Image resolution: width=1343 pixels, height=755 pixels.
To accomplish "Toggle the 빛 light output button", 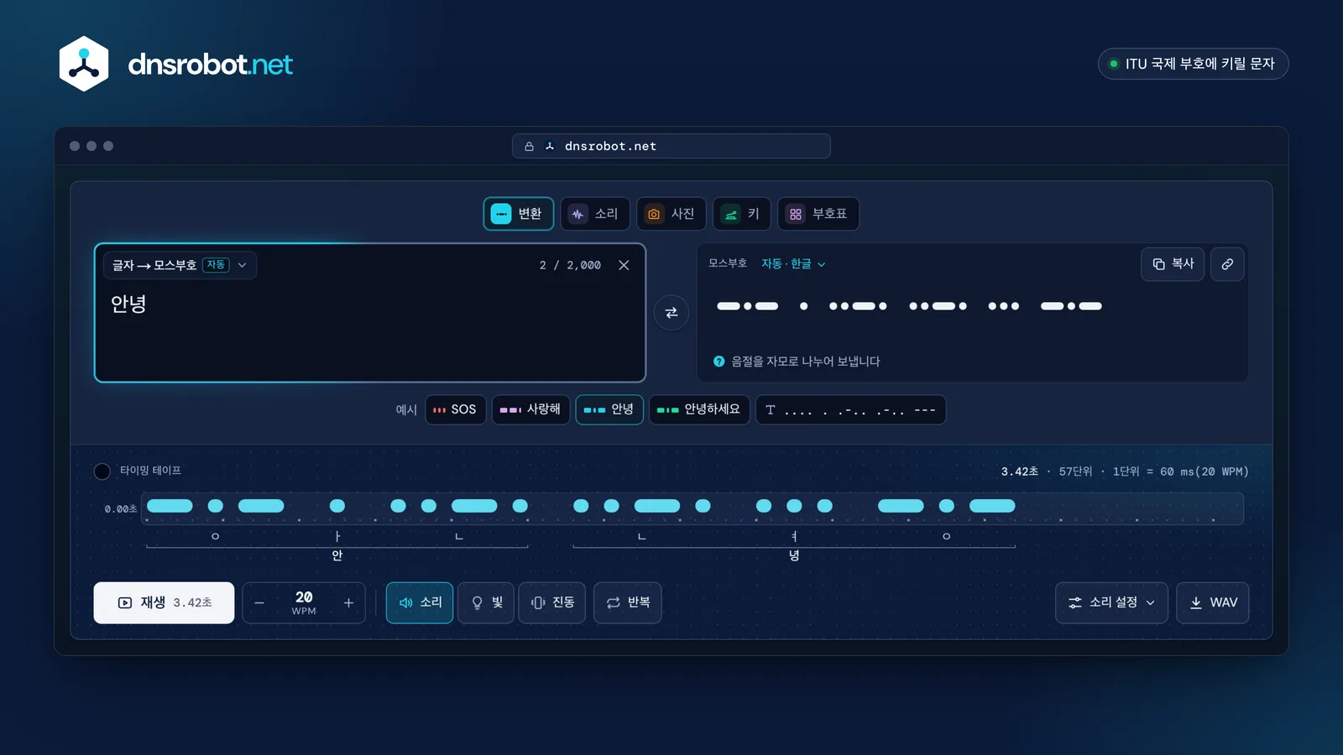I will [x=486, y=603].
